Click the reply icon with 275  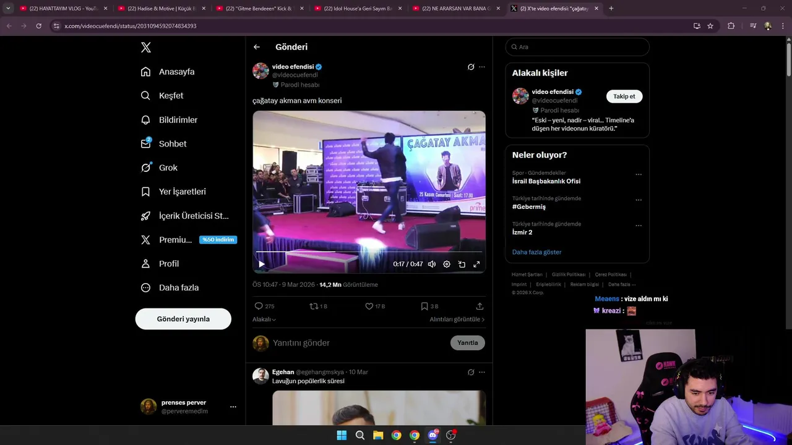point(264,306)
